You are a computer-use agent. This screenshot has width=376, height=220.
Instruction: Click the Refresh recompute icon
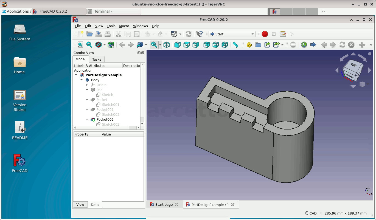(189, 34)
